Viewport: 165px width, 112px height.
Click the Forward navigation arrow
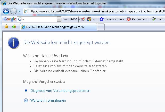tap(14, 11)
